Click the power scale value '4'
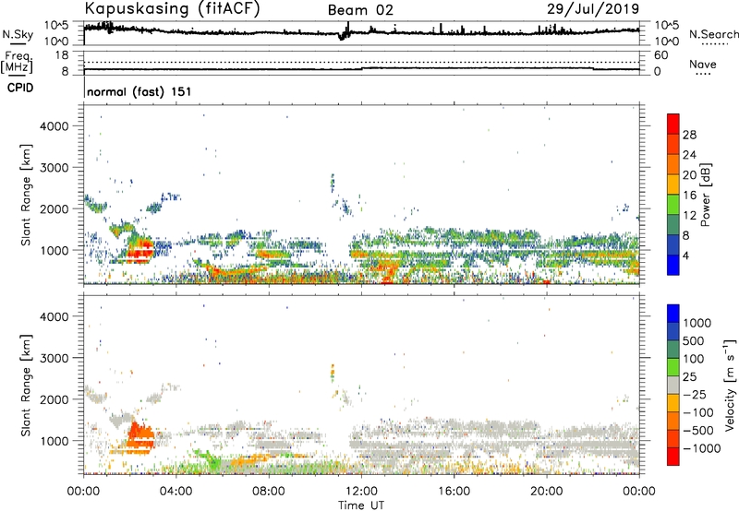This screenshot has width=739, height=511. click(685, 255)
